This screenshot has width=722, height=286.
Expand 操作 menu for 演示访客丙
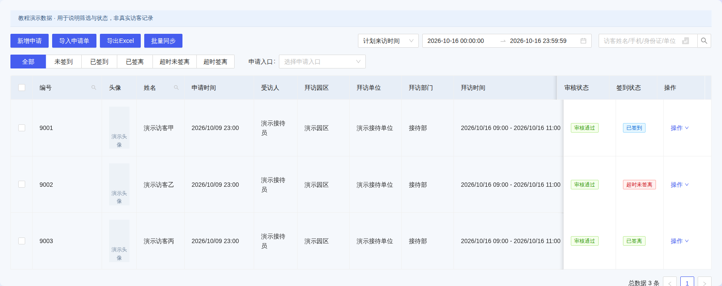click(x=679, y=241)
